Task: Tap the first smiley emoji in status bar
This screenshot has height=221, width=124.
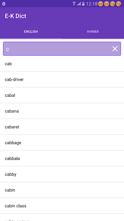Action: pos(101,4)
